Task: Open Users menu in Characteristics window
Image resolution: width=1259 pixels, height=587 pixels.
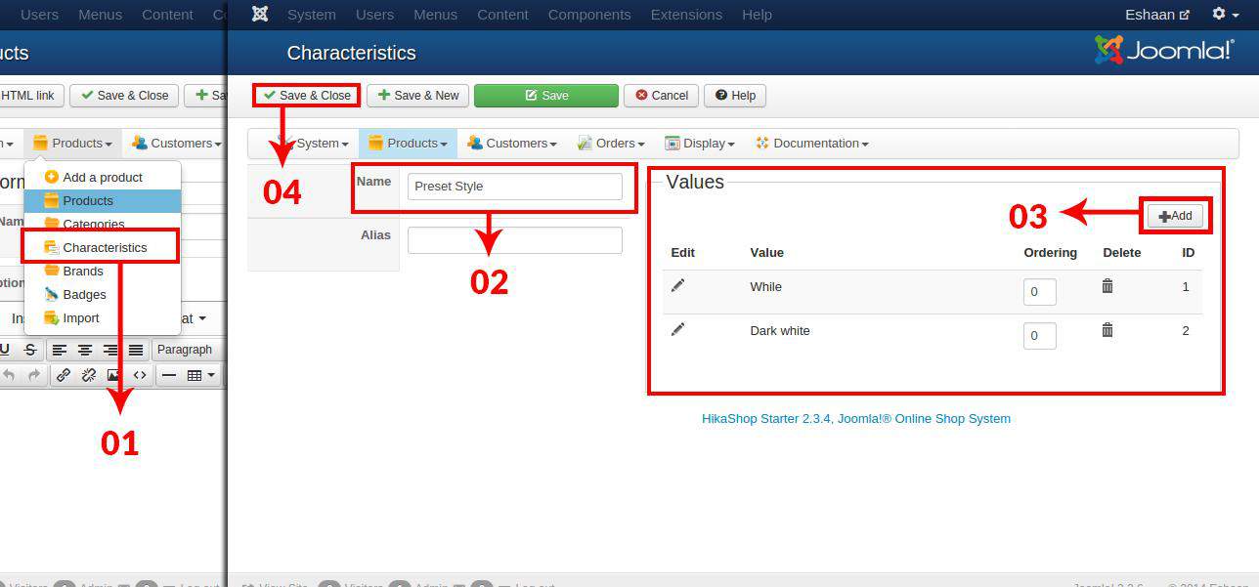Action: pyautogui.click(x=374, y=15)
